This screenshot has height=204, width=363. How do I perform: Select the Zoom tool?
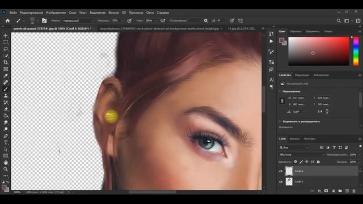(x=6, y=169)
